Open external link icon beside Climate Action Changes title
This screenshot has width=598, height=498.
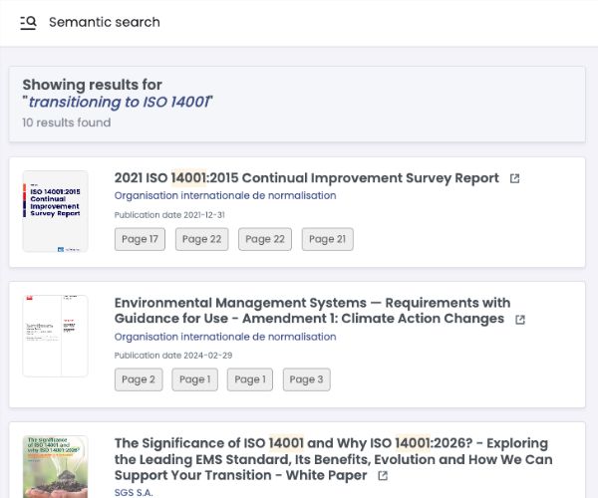coord(520,320)
